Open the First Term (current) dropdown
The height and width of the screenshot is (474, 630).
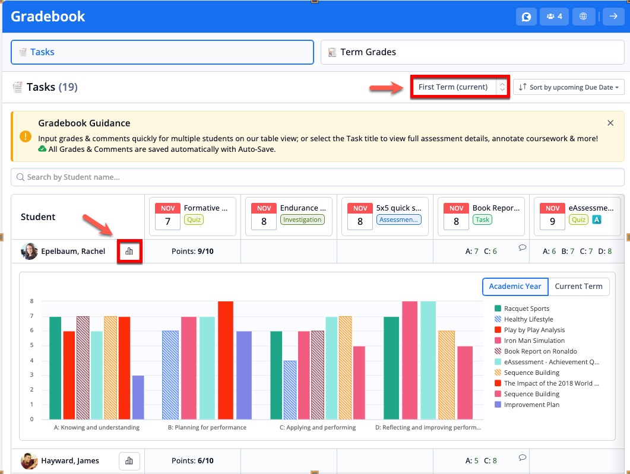tap(459, 87)
